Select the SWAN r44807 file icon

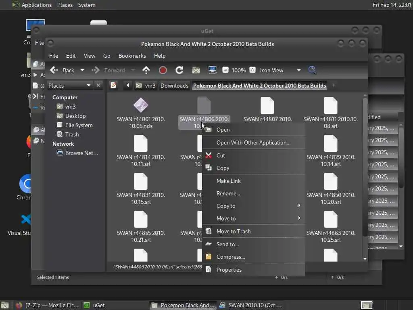click(x=267, y=105)
